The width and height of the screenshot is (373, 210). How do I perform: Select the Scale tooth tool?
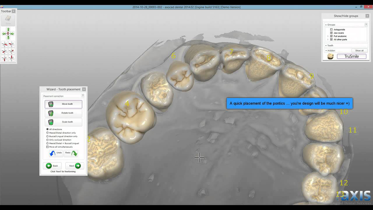(x=63, y=122)
